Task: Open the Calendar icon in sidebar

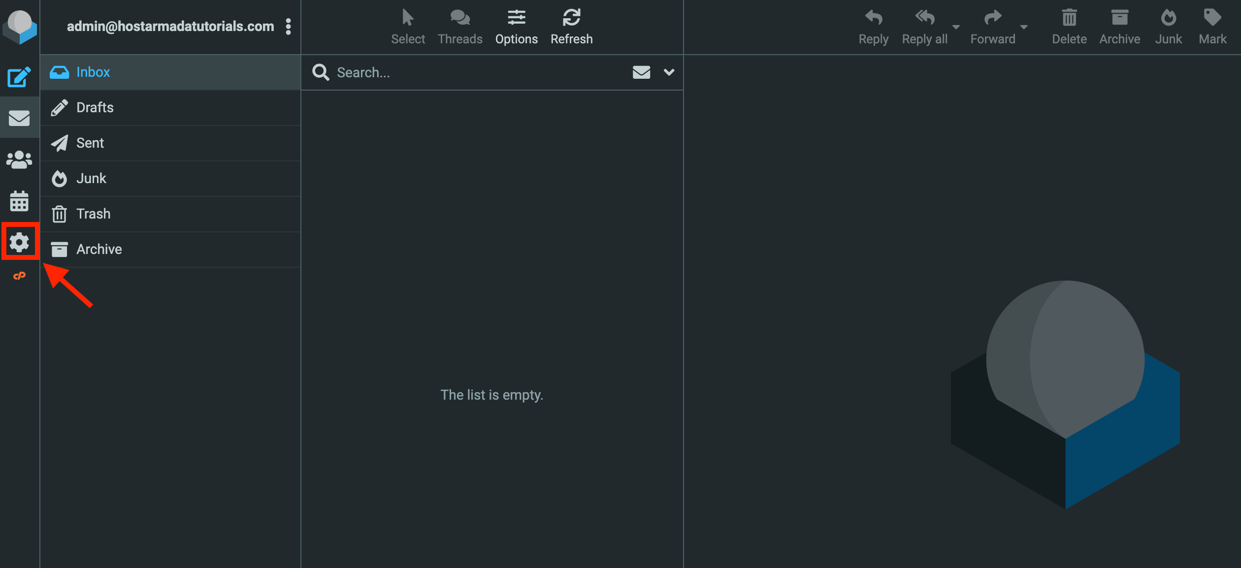Action: [x=19, y=201]
